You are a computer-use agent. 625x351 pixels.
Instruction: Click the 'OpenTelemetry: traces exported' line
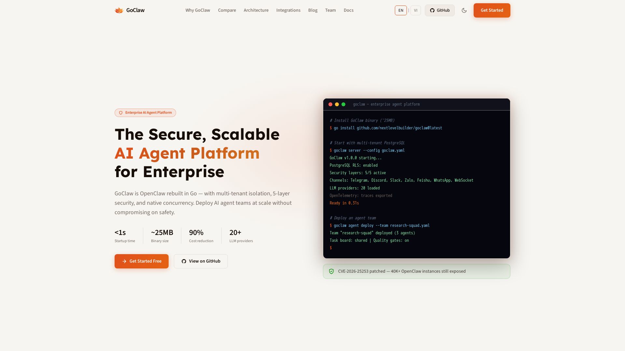coord(361,196)
